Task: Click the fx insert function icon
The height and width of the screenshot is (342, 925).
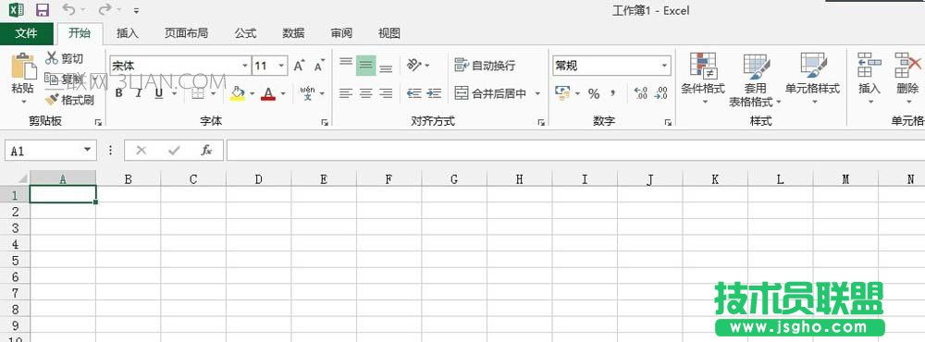Action: (206, 151)
